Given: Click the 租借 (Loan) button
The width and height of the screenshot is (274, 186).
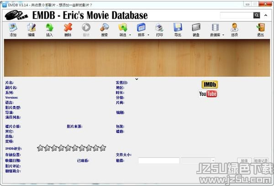Looking at the screenshot, I should tap(244, 160).
